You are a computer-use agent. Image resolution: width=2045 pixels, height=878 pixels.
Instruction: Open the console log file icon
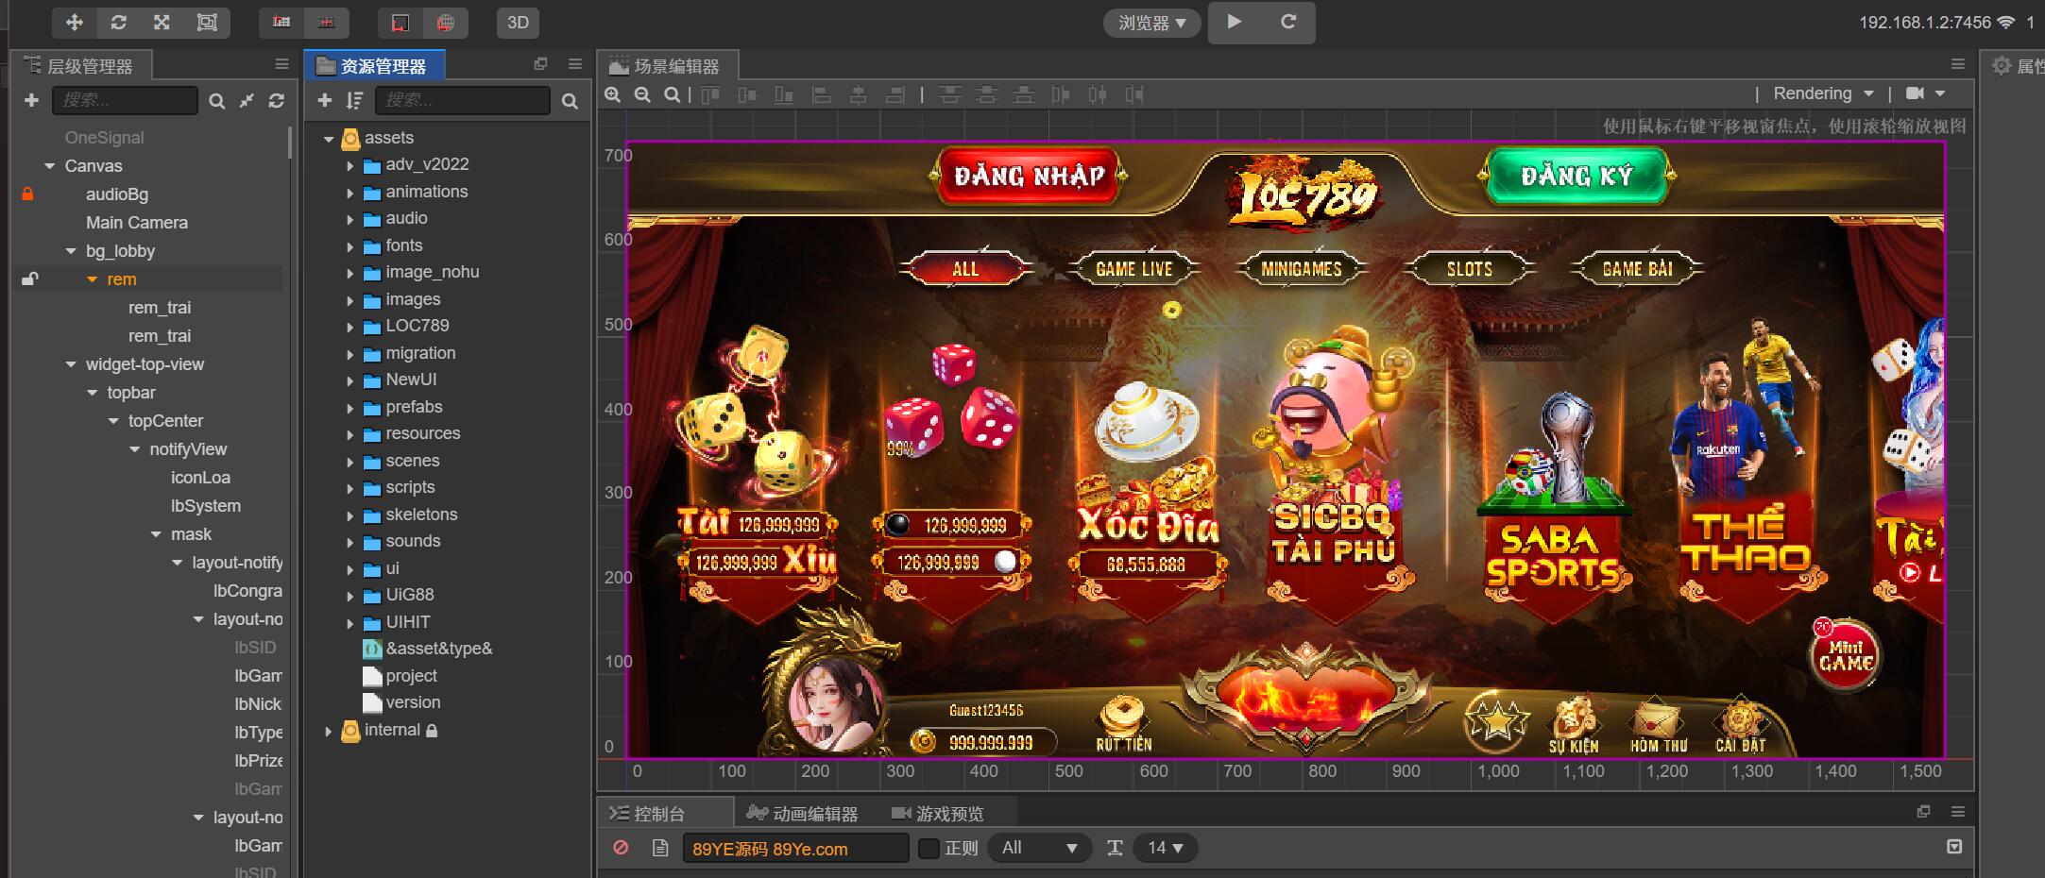660,848
